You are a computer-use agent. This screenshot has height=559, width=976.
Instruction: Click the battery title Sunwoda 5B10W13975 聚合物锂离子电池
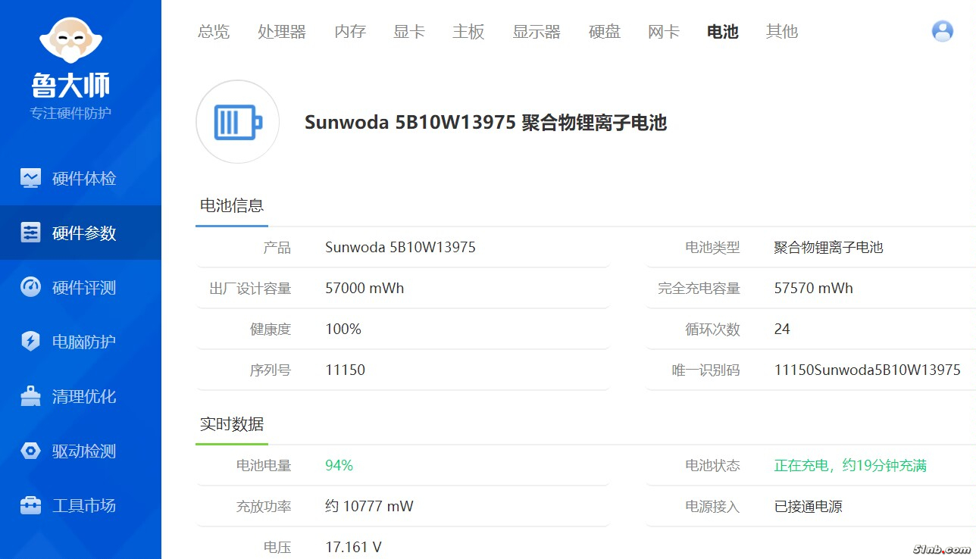486,123
